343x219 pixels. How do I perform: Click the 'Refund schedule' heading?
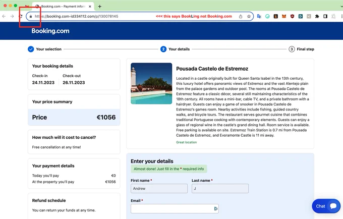tap(49, 200)
